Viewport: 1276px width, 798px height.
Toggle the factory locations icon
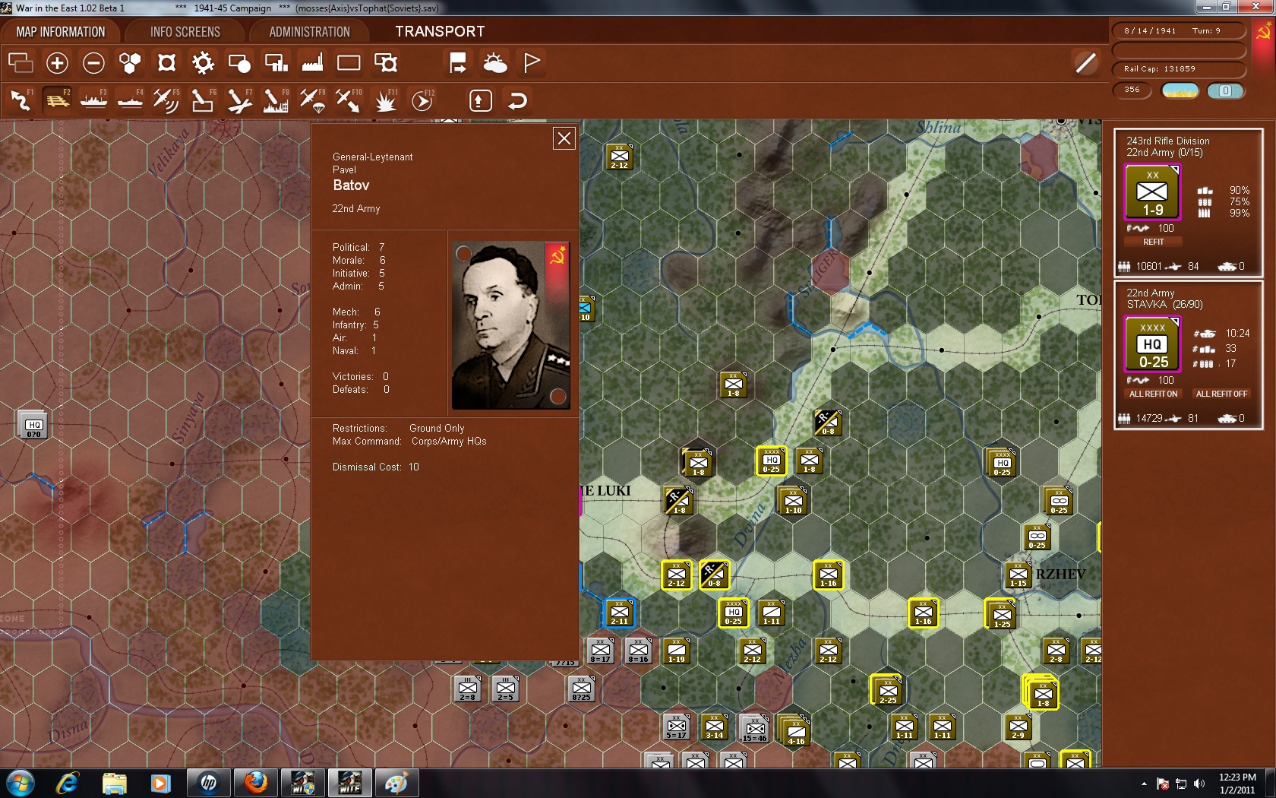[x=312, y=63]
